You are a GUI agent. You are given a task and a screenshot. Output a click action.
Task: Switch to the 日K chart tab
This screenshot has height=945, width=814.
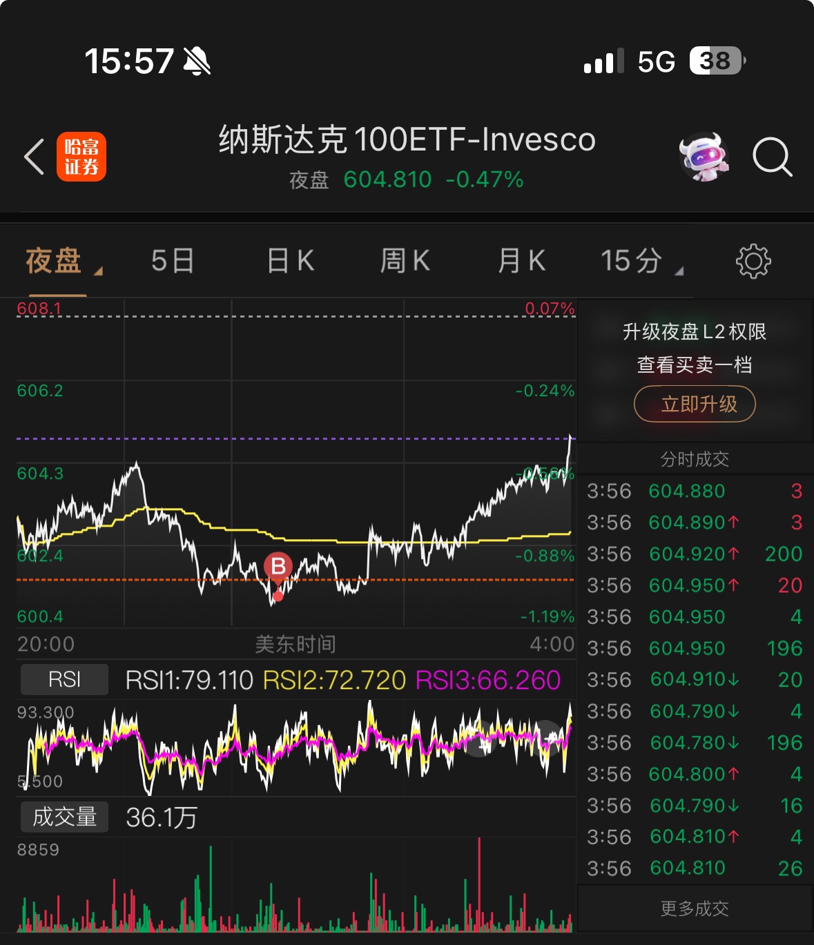[291, 262]
